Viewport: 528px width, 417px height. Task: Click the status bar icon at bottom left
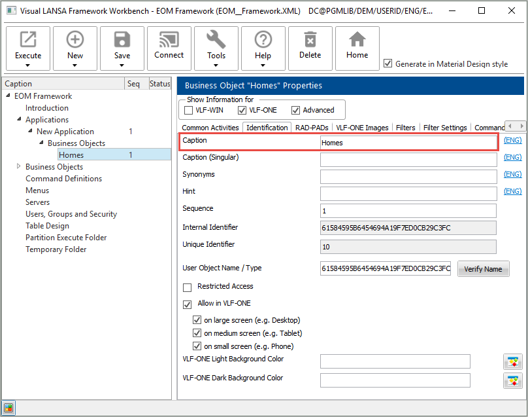point(8,408)
